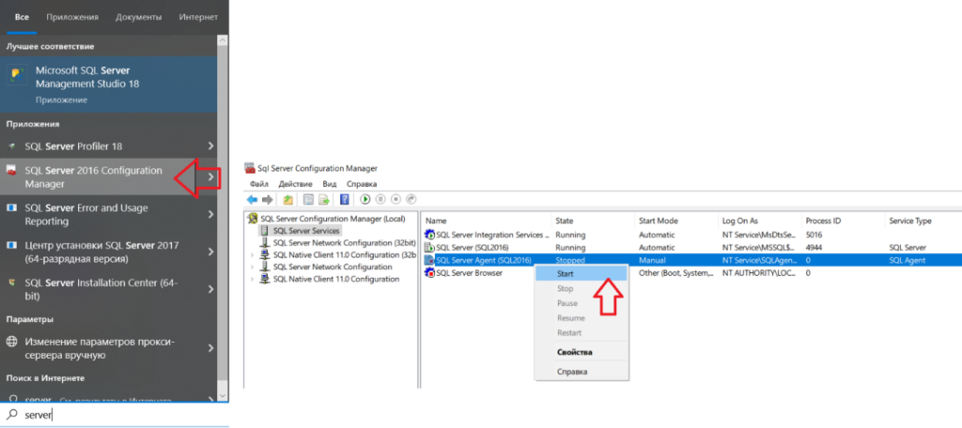The height and width of the screenshot is (428, 962).
Task: Click the Forward arrow in Configuration Manager toolbar
Action: point(267,199)
